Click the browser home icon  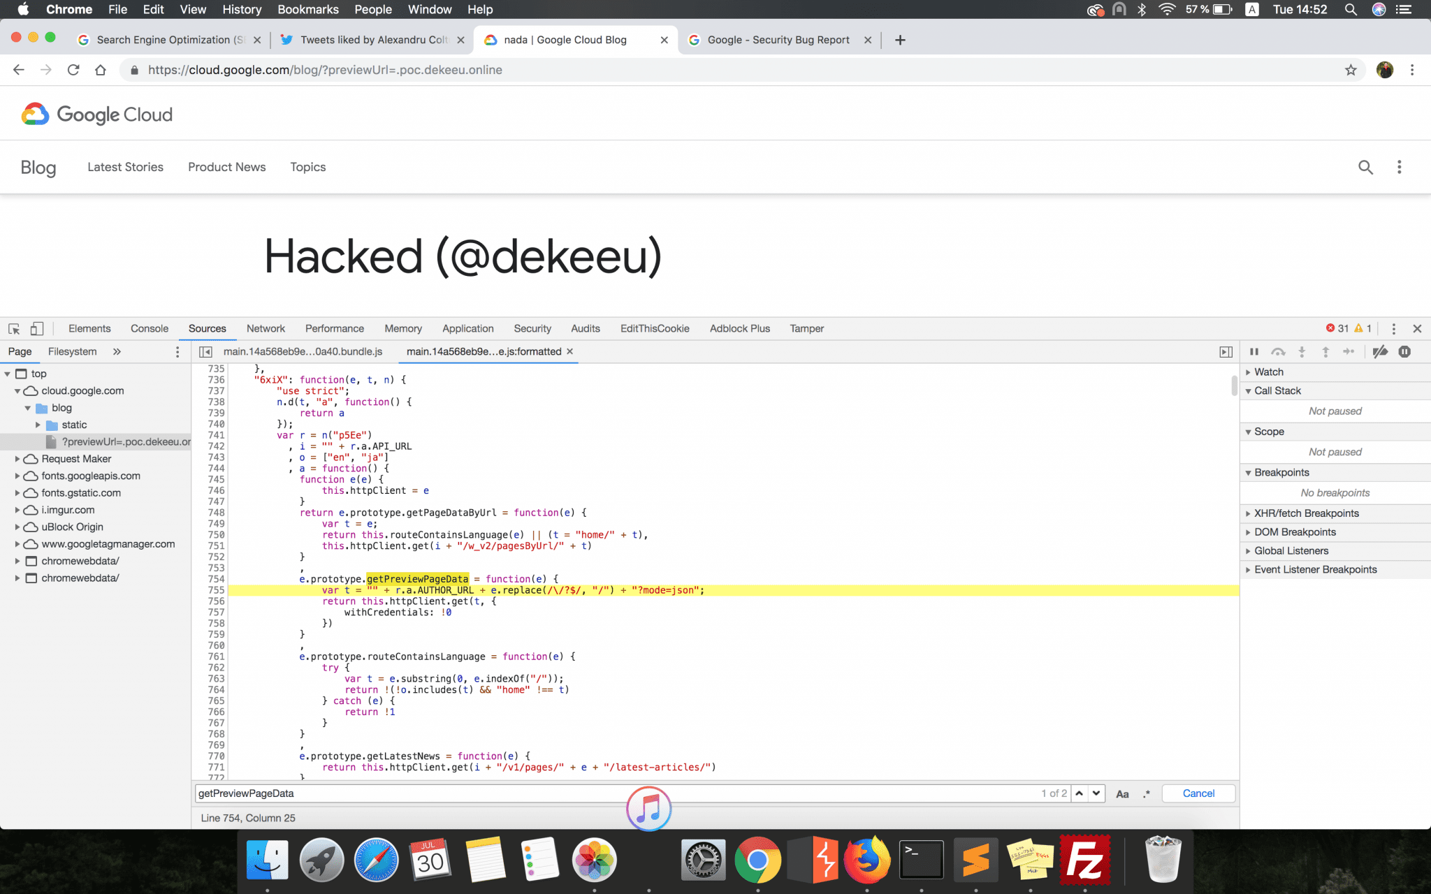(101, 70)
